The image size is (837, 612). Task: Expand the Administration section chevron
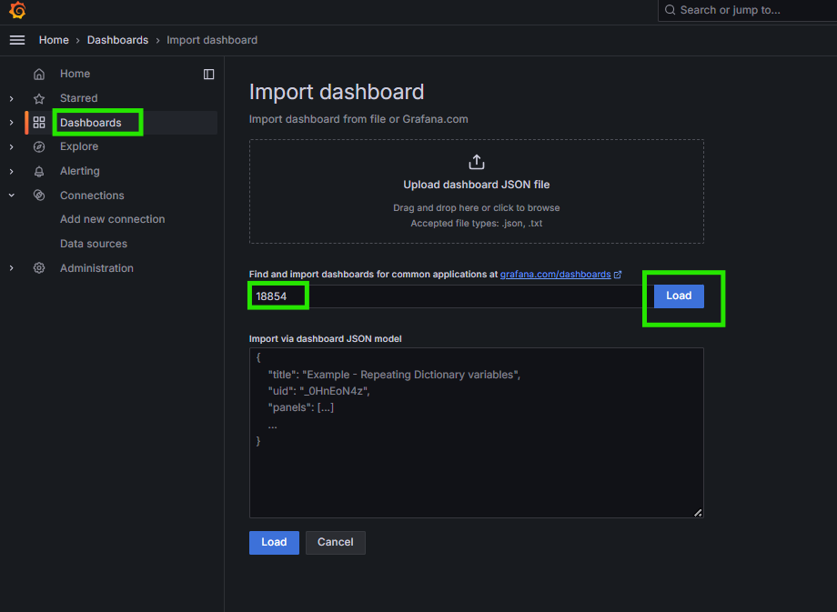12,268
